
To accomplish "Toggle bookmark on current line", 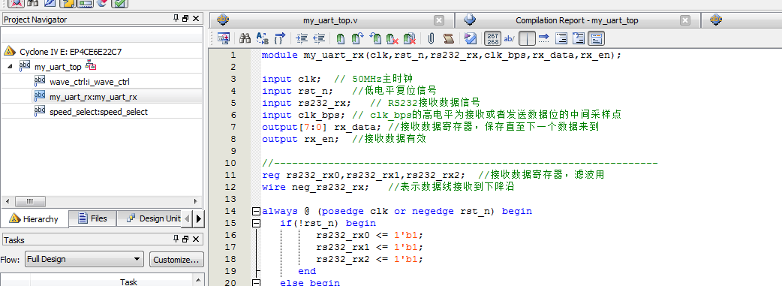I will pos(341,38).
